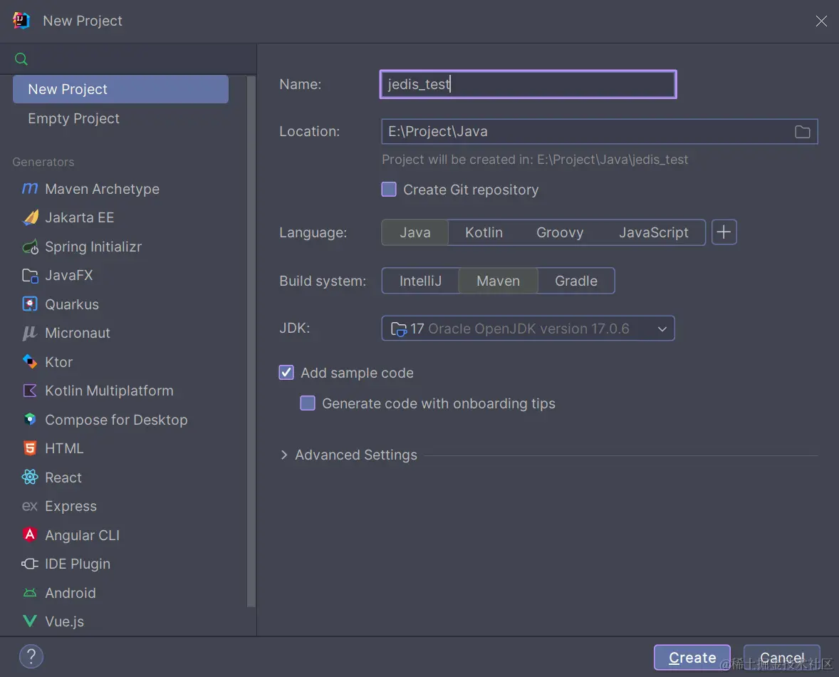Select JavaScript as language

pyautogui.click(x=653, y=232)
